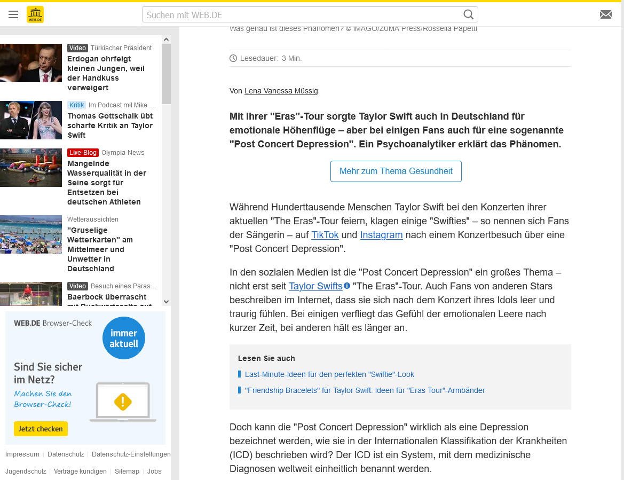Open Thomas Gottschalk Kritik article headline
Screen dimensions: 624x480
click(110, 125)
